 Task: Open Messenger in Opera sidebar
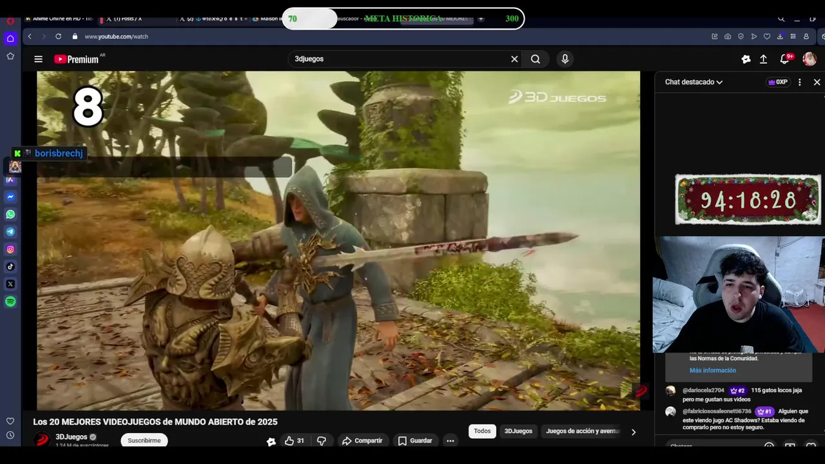[10, 197]
